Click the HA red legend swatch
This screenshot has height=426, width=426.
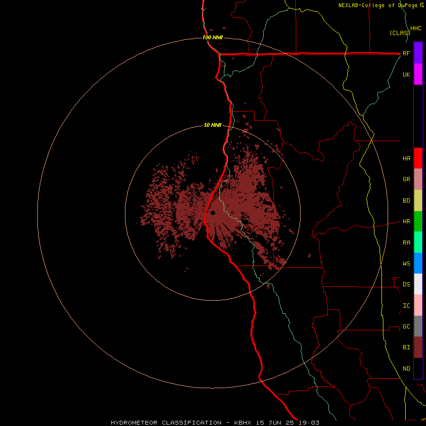coord(418,158)
